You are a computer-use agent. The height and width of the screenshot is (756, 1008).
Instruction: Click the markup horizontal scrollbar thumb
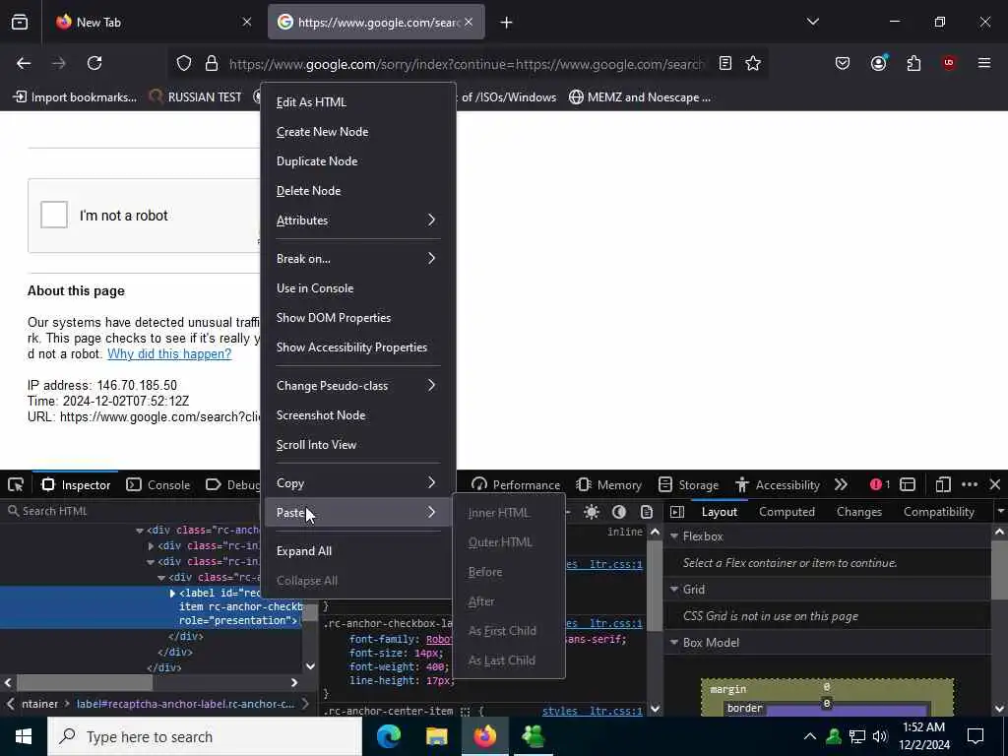85,682
